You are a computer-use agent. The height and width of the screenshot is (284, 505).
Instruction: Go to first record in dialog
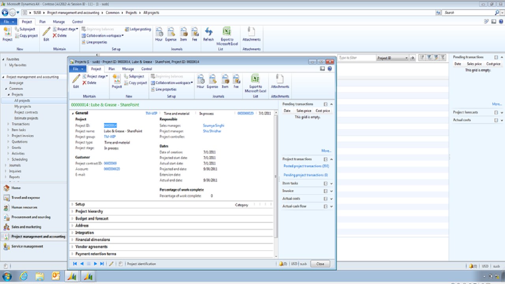[x=75, y=264]
